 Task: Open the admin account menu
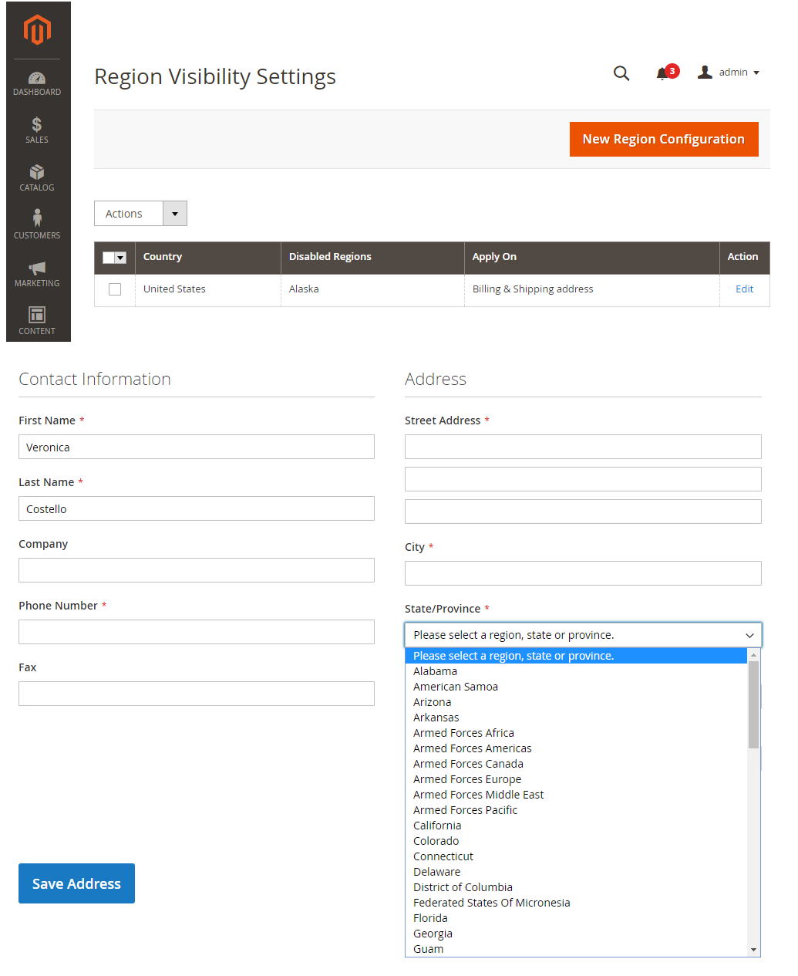pos(729,73)
